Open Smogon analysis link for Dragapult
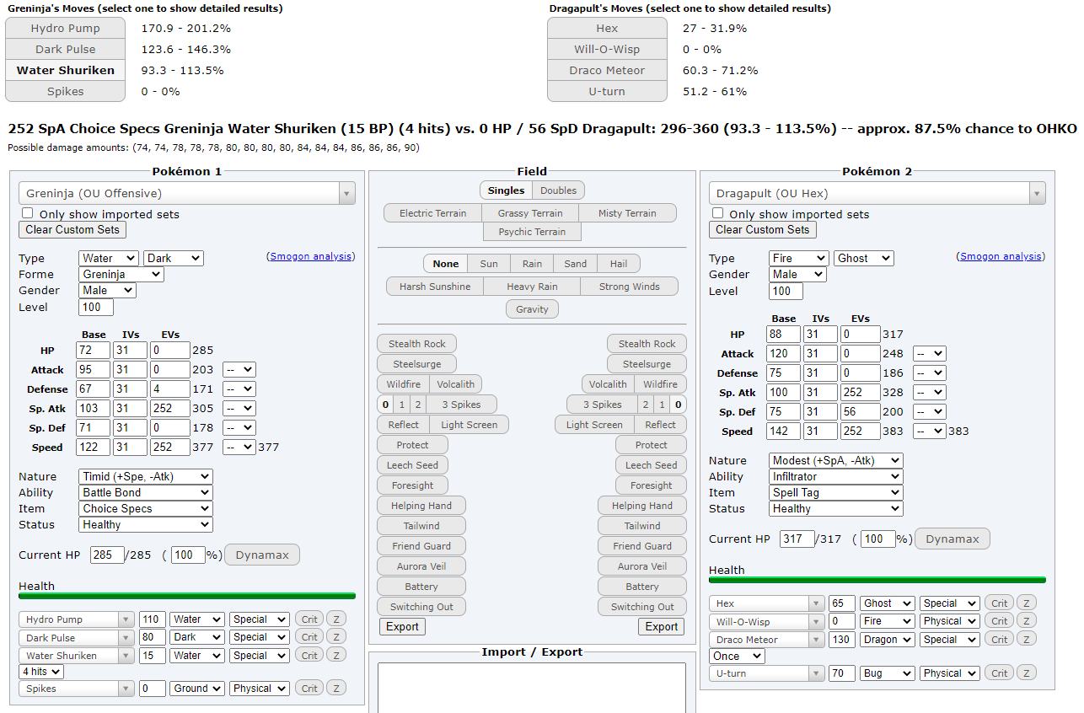Screen dimensions: 1084x713 [1001, 256]
